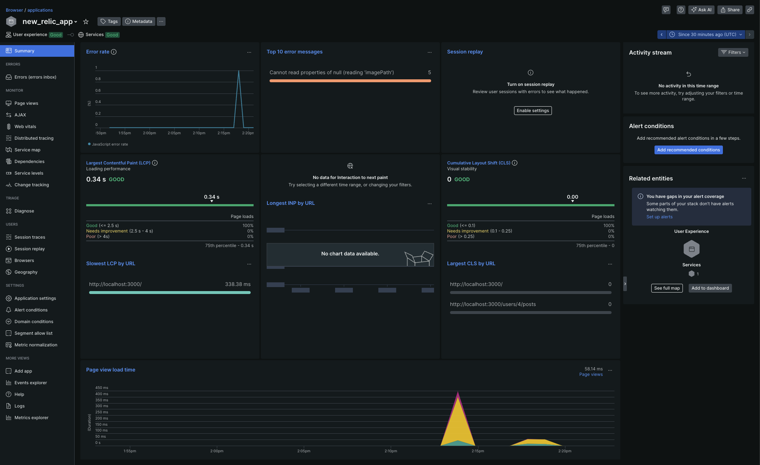Collapse the right sidebar panel handle

[x=625, y=284]
